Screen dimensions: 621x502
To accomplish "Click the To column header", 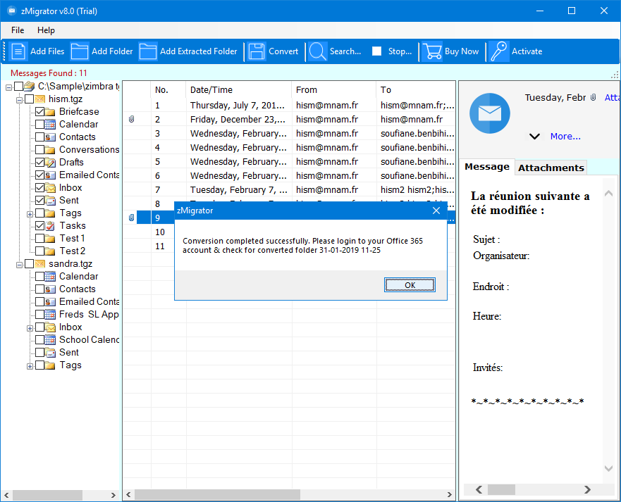I will pyautogui.click(x=415, y=90).
